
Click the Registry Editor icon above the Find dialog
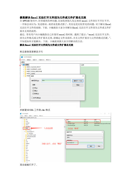(x=22, y=57)
